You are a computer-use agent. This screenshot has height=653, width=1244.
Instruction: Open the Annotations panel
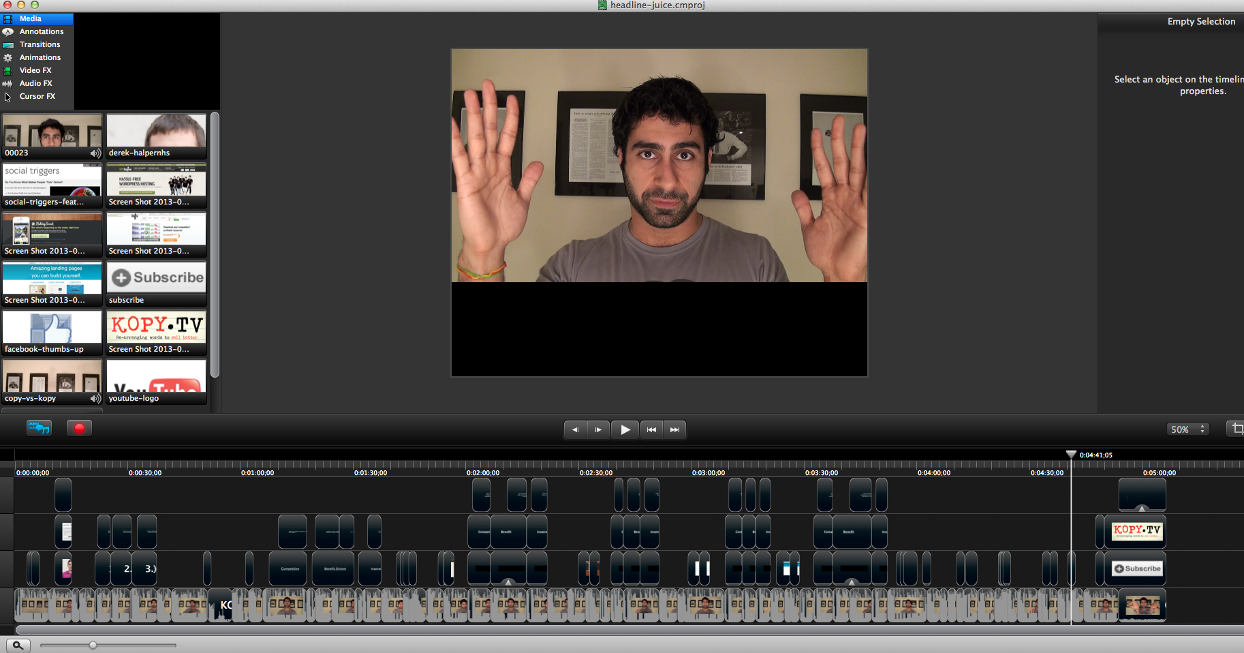click(41, 31)
